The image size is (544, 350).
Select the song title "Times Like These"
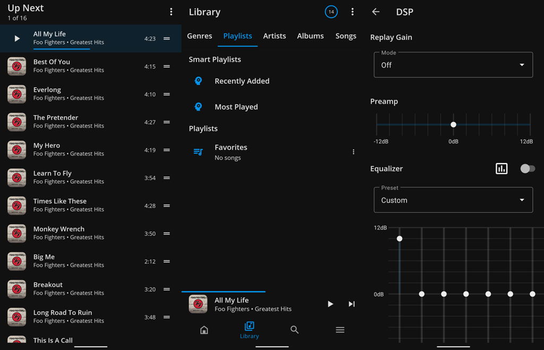click(60, 201)
